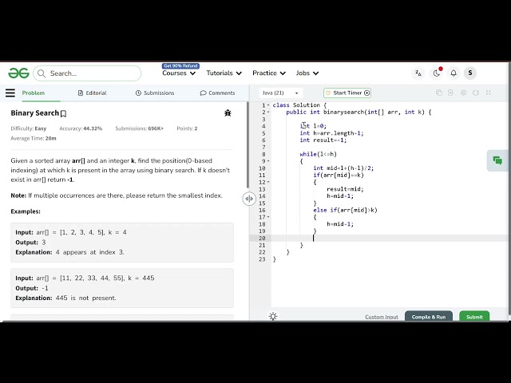Toggle dark mode moon icon
Screen dimensions: 511x383
tap(436, 73)
